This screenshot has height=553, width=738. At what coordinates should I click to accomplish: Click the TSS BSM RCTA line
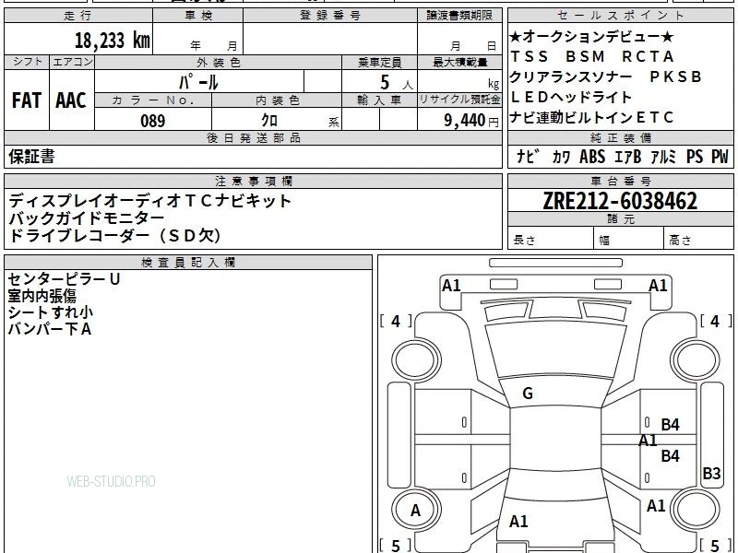point(592,56)
